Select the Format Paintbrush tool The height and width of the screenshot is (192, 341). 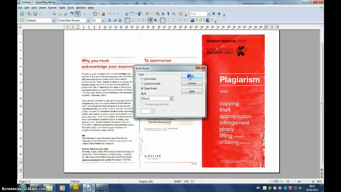pos(103,14)
